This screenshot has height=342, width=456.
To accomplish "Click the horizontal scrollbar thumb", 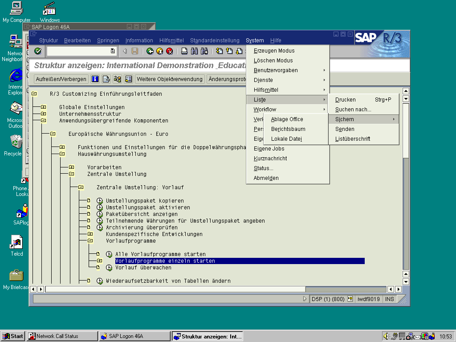I will pyautogui.click(x=175, y=289).
